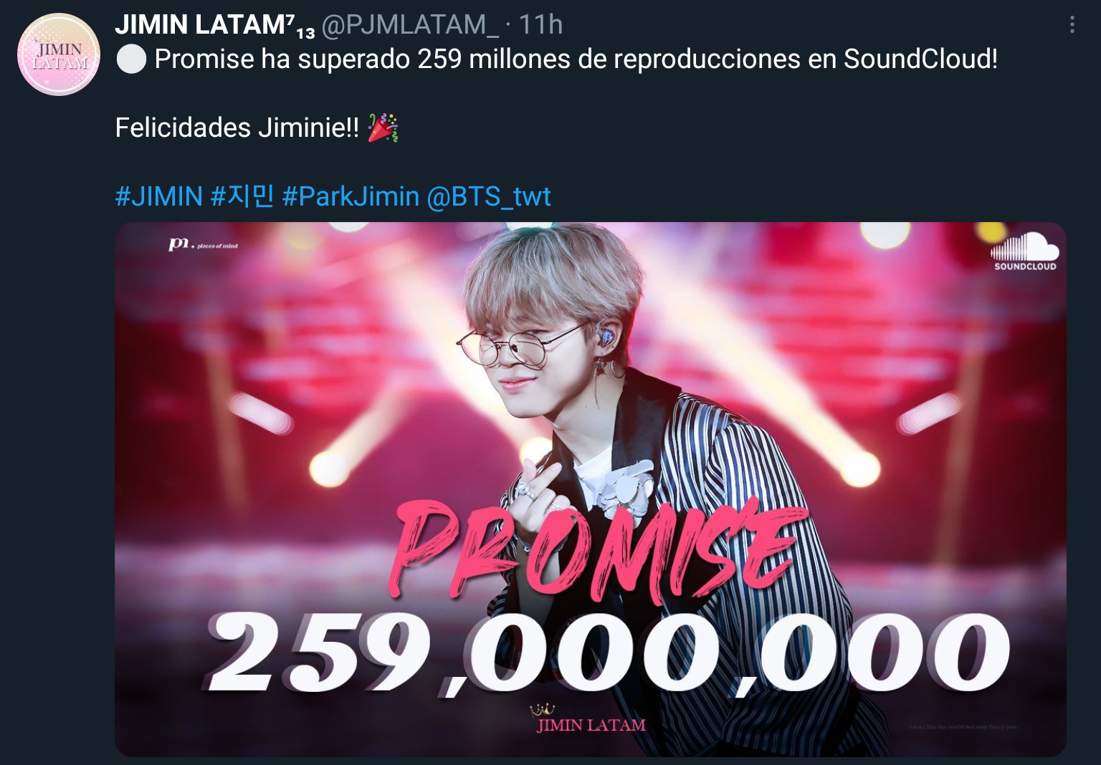Viewport: 1101px width, 765px height.
Task: Open the JIMIN LATAM profile avatar
Action: pos(59,54)
